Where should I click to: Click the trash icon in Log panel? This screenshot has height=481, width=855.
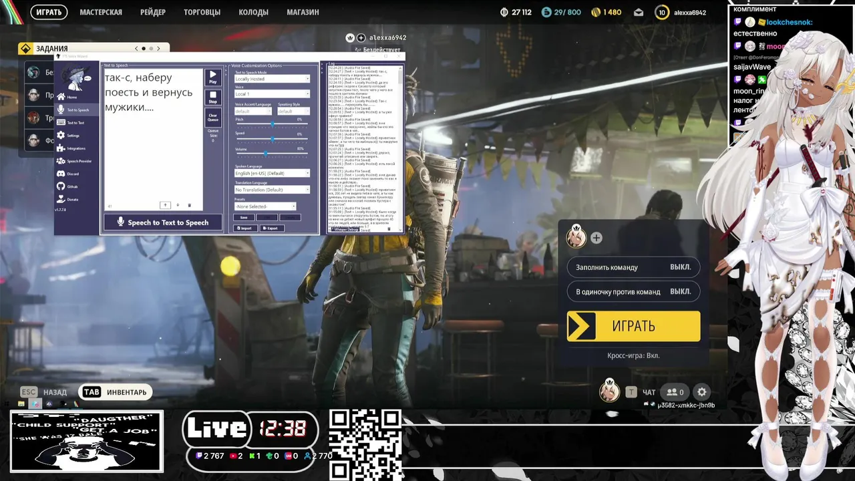[x=389, y=229]
